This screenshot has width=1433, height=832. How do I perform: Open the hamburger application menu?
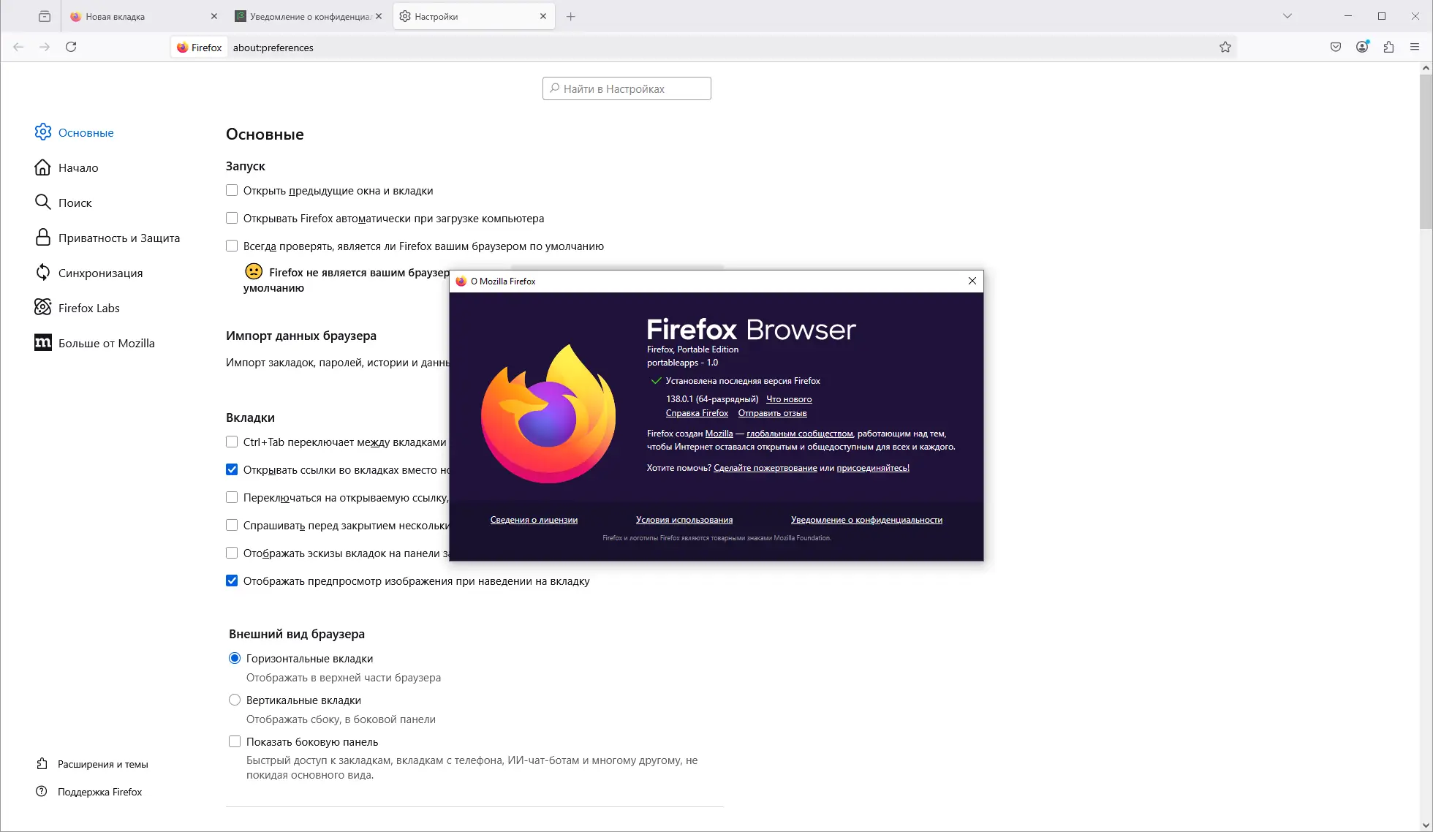1415,47
